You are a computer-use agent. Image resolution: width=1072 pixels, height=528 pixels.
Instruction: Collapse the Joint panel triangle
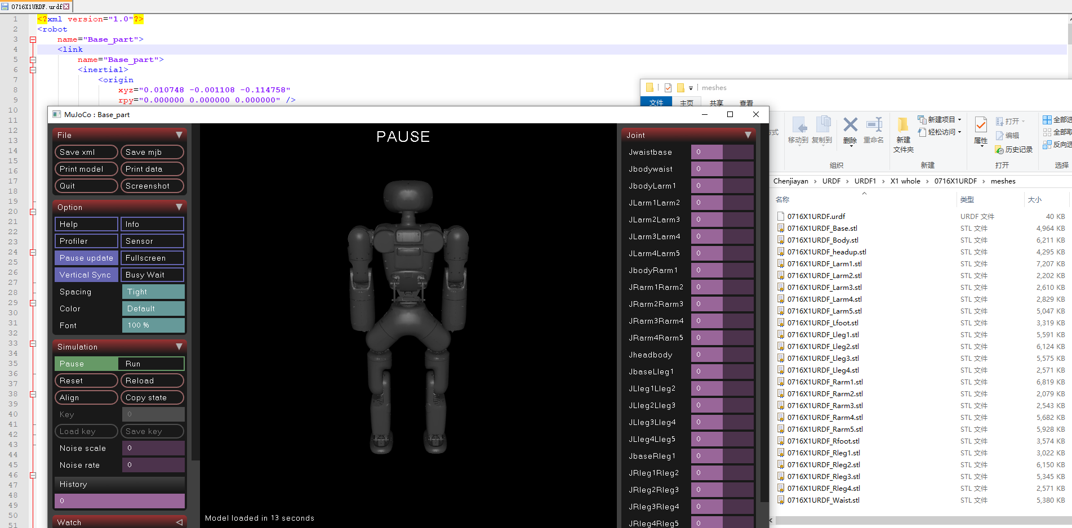tap(748, 135)
